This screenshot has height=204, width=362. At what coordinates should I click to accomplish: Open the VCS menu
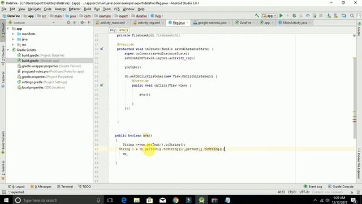tap(117, 9)
